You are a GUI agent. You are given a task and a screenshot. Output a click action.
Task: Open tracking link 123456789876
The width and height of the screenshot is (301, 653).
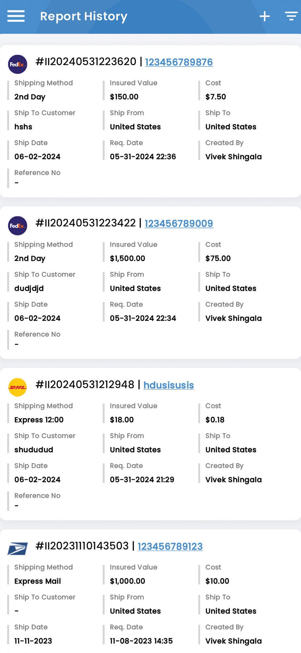point(179,62)
